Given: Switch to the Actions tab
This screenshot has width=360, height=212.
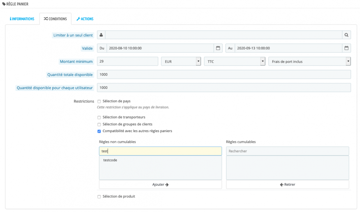Looking at the screenshot, I should [85, 19].
